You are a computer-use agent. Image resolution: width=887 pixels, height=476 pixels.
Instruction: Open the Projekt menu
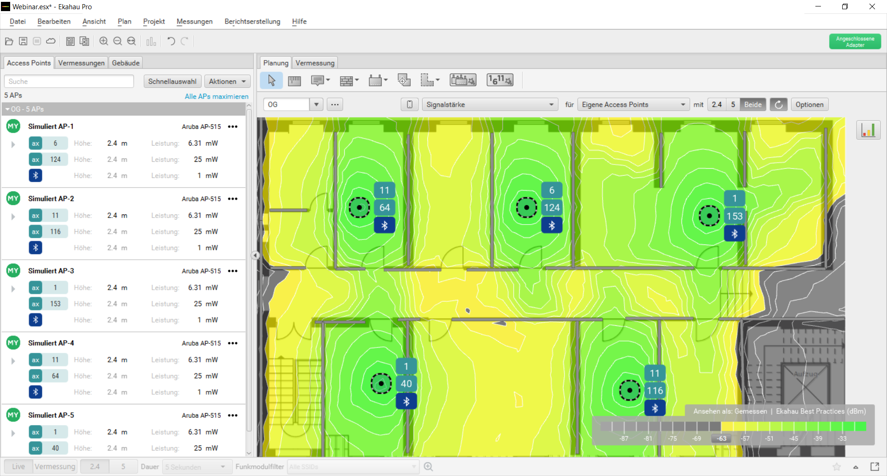(x=154, y=22)
